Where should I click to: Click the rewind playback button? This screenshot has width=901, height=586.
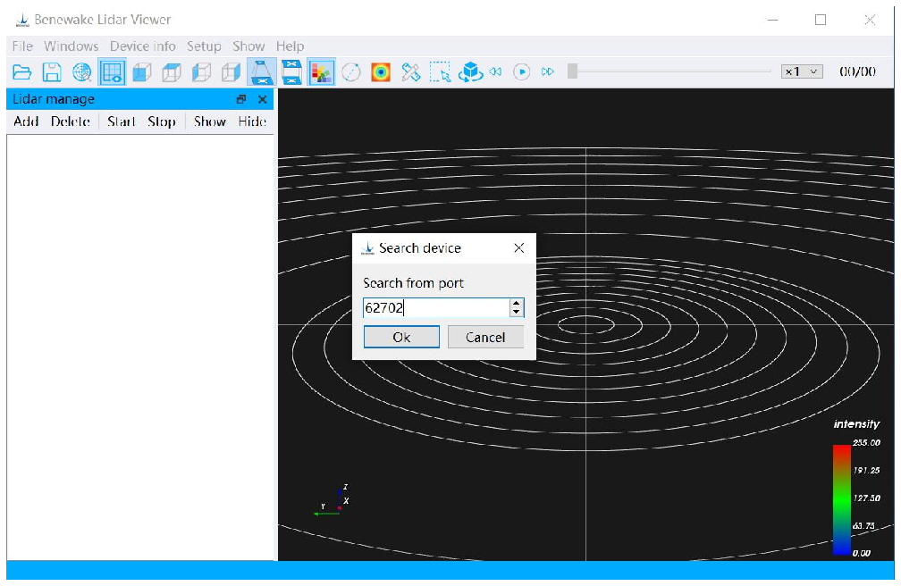click(495, 71)
